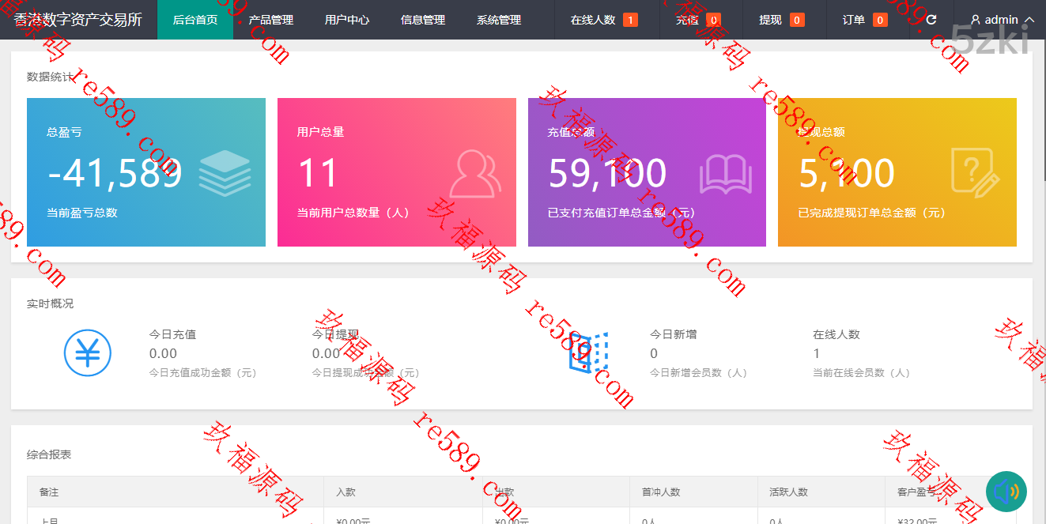Click the blue door icon beside 今日新增
This screenshot has height=524, width=1046.
588,352
